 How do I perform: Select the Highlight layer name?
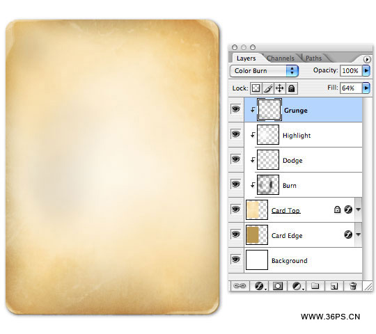(297, 136)
